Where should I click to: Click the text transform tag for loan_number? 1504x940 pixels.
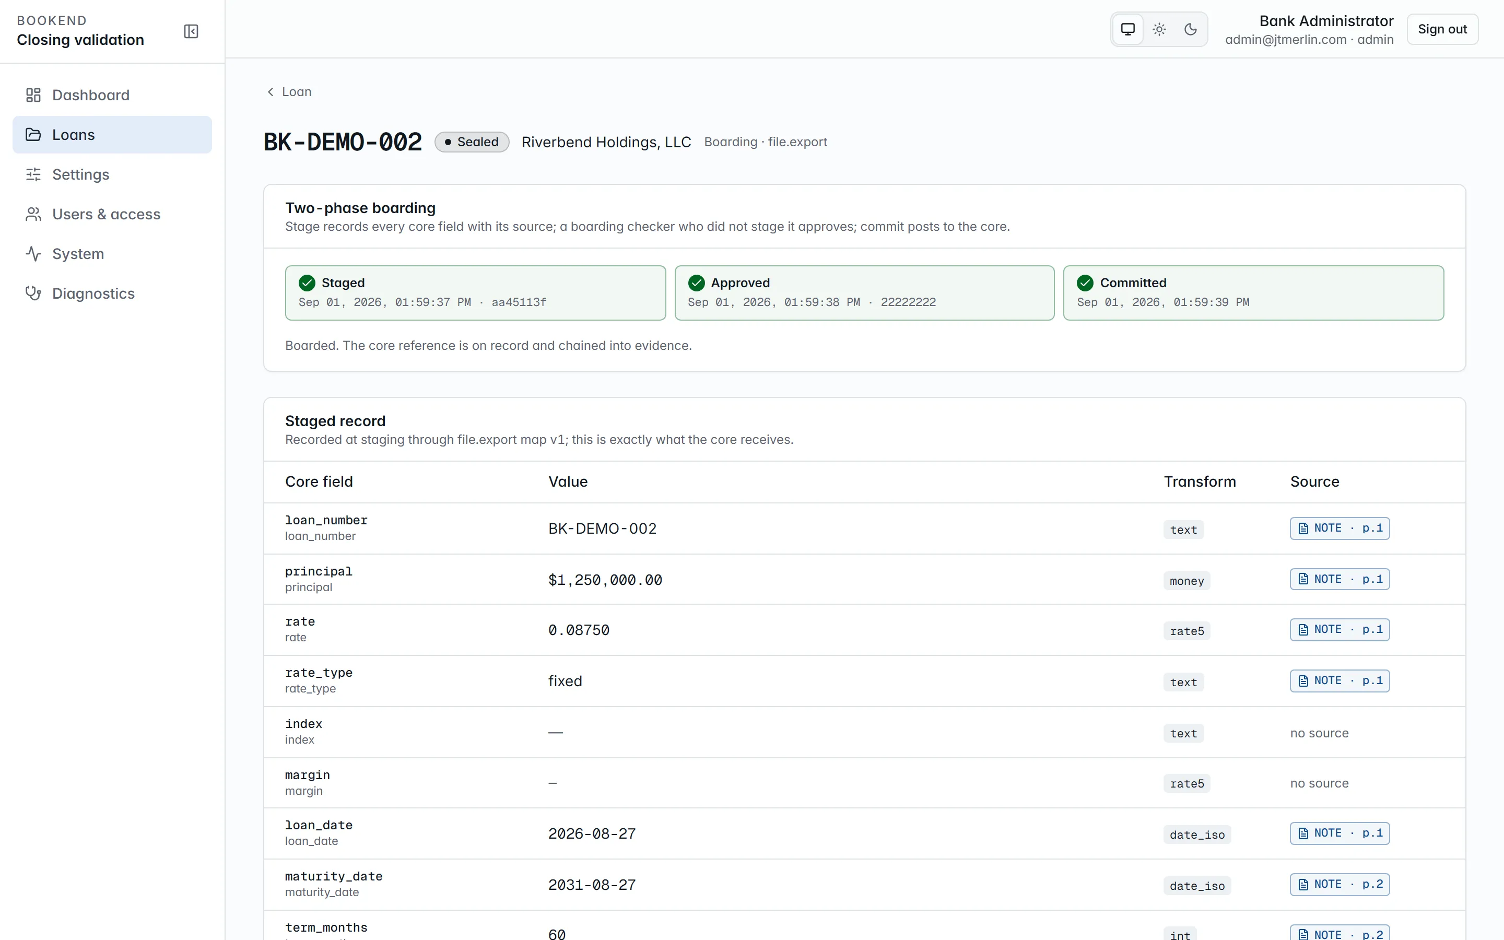(1183, 530)
